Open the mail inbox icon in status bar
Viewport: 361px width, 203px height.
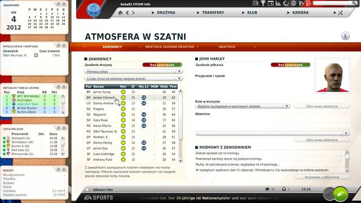267,189
